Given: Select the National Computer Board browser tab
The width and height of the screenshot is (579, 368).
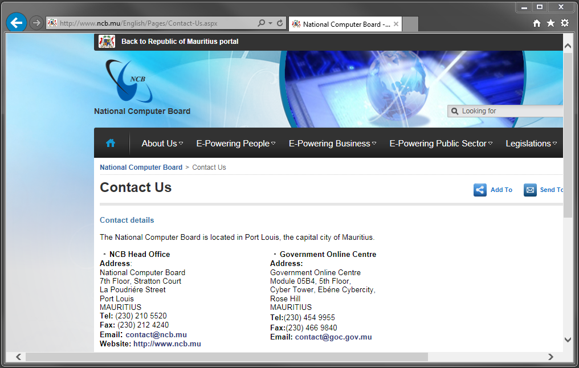Looking at the screenshot, I should [x=345, y=24].
